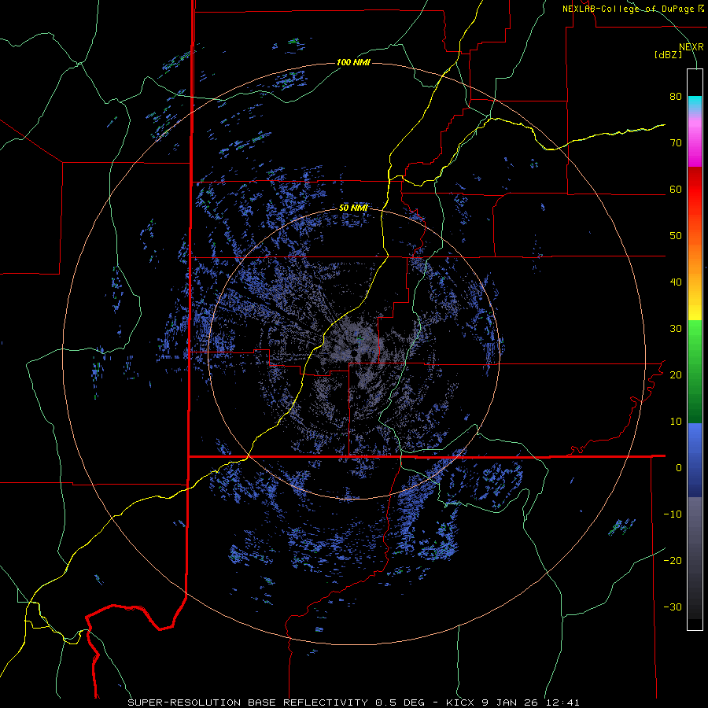Click the radar site center of the range rings

[354, 353]
